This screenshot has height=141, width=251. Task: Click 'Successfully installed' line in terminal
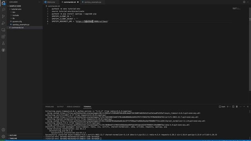pos(131,135)
